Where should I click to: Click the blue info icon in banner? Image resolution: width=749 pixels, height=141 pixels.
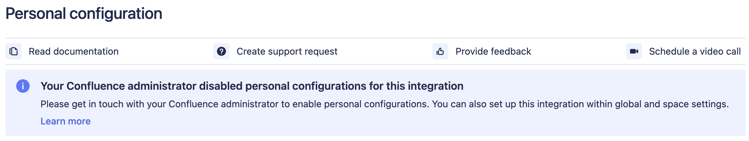[23, 86]
